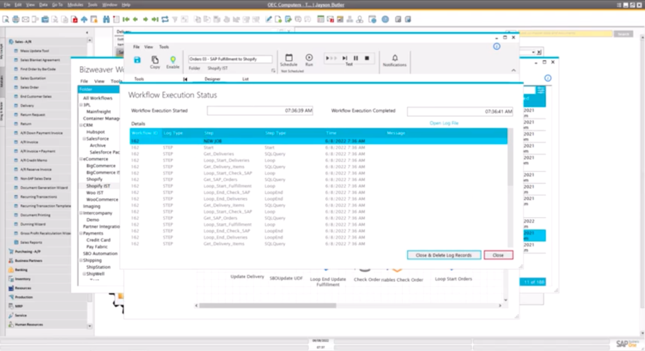Open the Window menu in the SAP menu bar
Screen dimensions: 645x351
[110, 5]
